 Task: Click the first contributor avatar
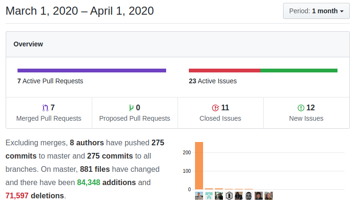[x=199, y=196]
